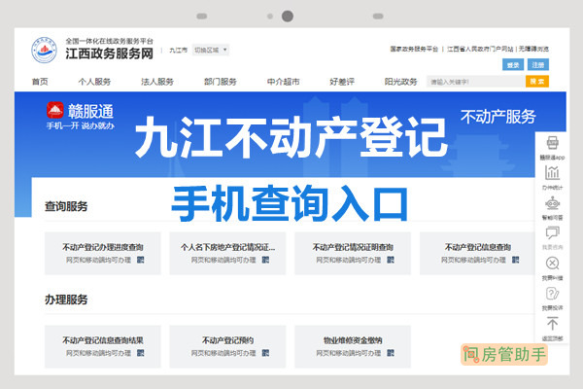Viewport: 583px width, 389px height.
Task: QR icon on 物业维修资金缴纳 card
Action: 391,353
